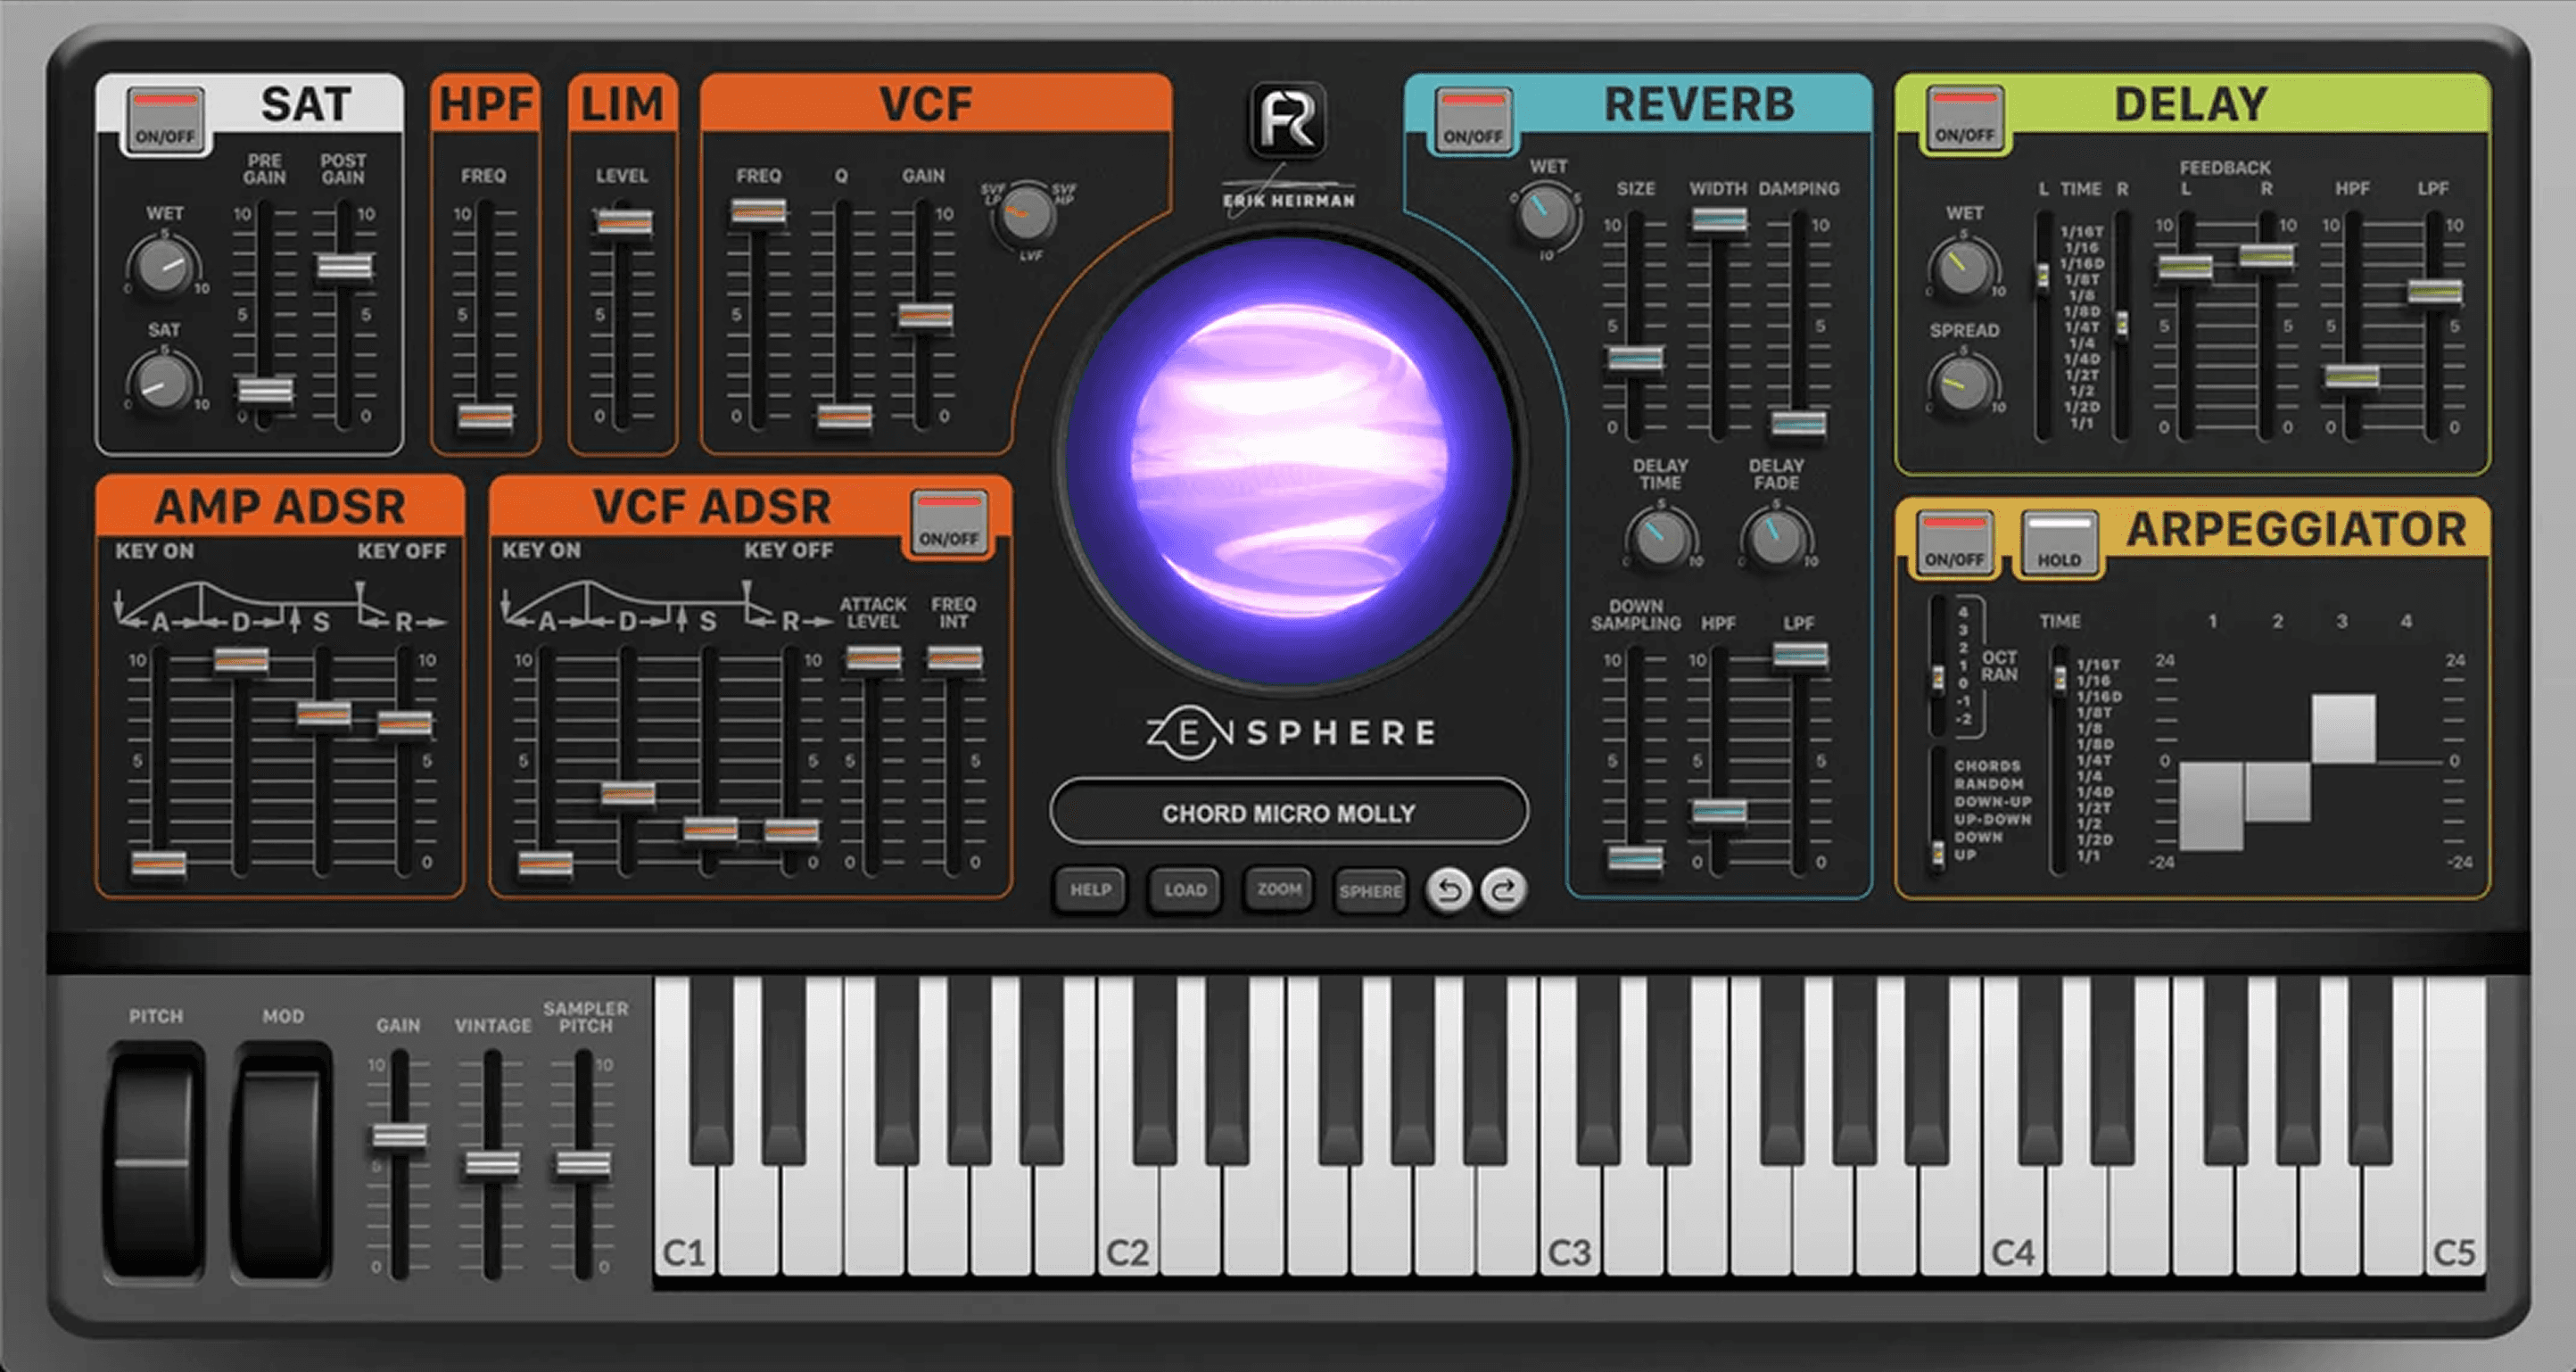Click the HELP button
The image size is (2576, 1372).
tap(1090, 889)
